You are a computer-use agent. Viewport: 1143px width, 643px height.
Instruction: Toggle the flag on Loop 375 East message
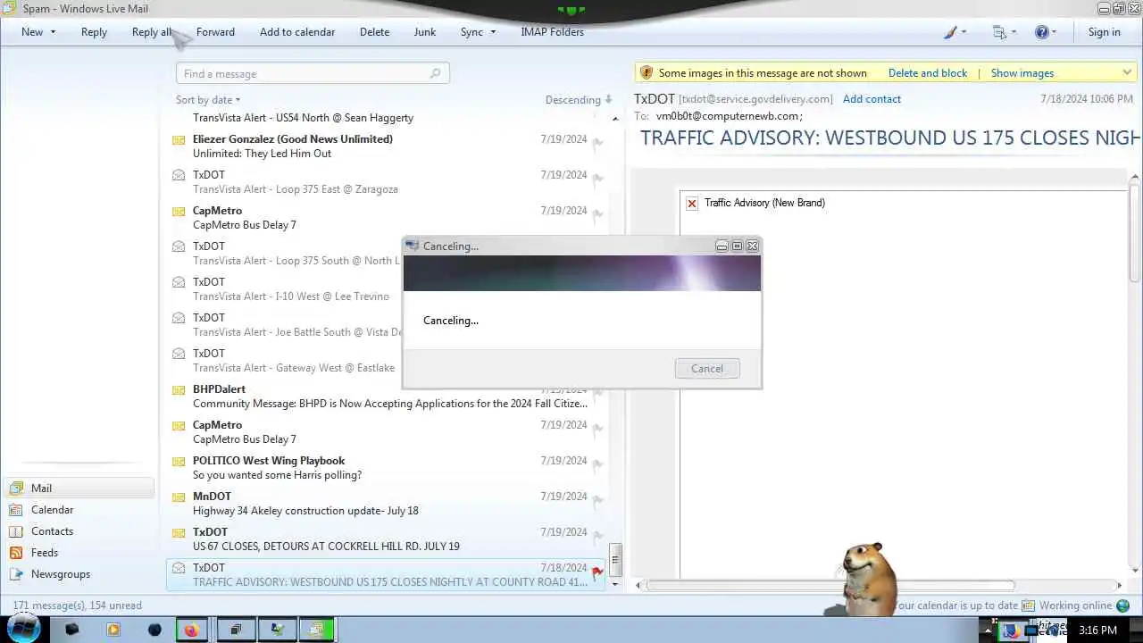click(x=597, y=179)
